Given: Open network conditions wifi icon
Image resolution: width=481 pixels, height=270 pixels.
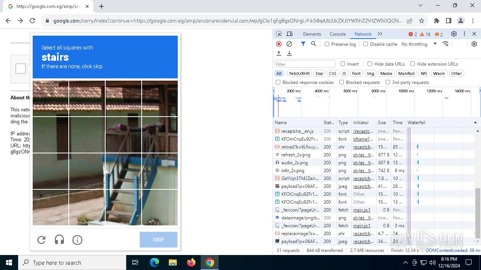Looking at the screenshot, I should point(446,44).
